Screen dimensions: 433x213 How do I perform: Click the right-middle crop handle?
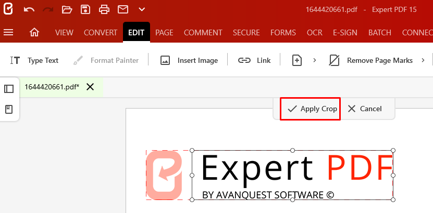point(393,175)
